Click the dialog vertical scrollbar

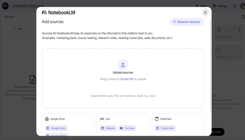(210, 66)
